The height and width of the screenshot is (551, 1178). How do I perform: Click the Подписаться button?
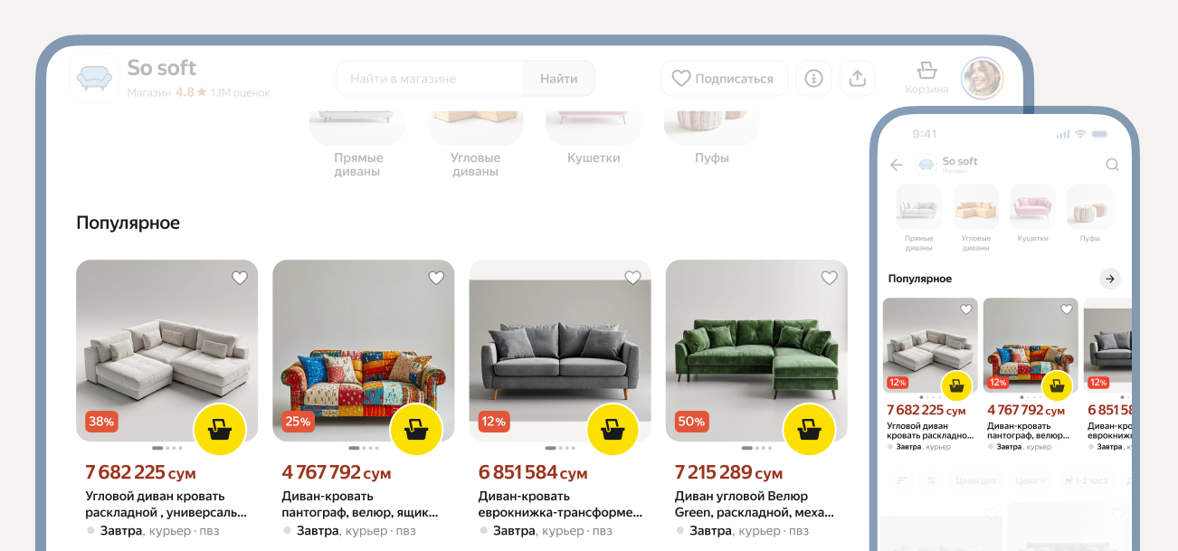(724, 79)
